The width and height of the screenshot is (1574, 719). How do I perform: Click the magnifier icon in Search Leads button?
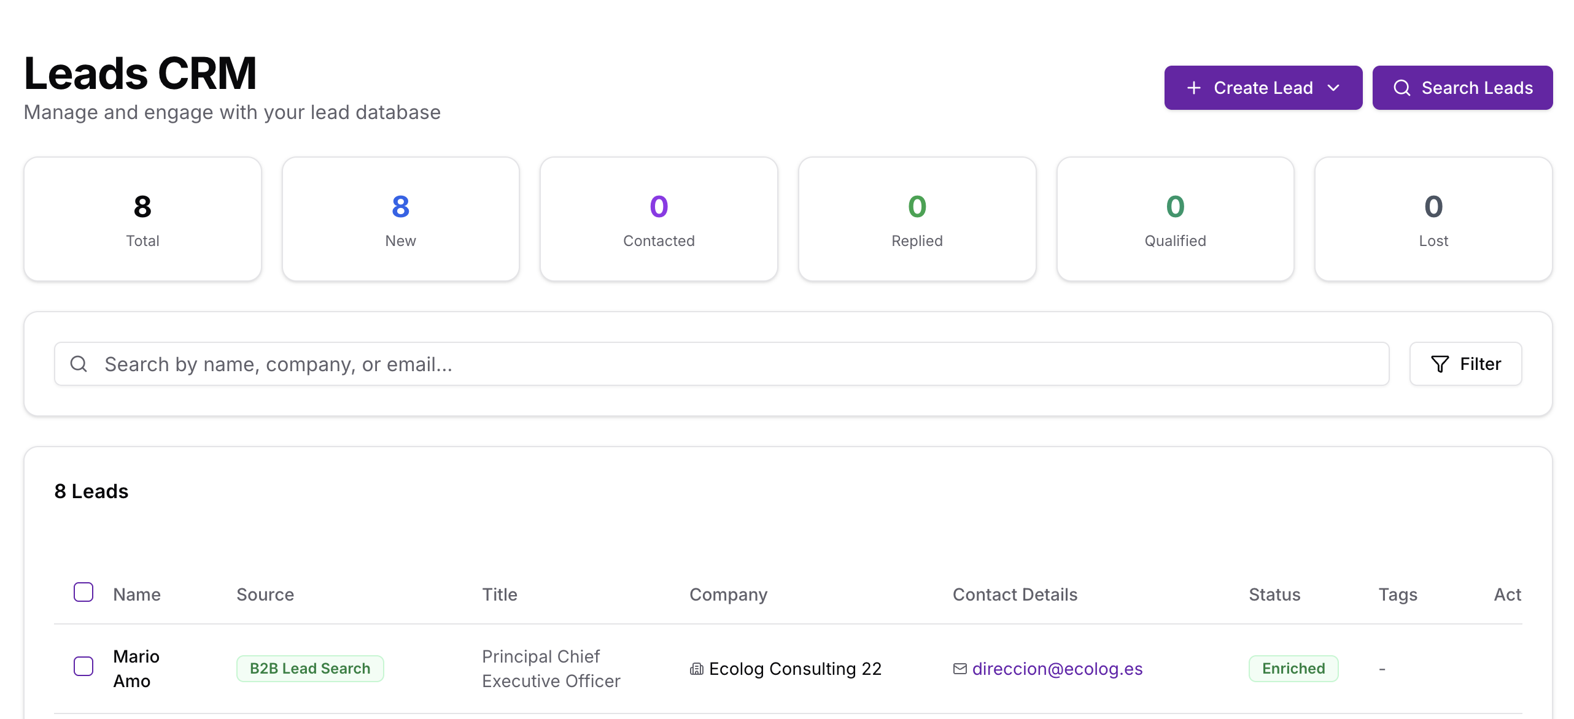click(1403, 87)
